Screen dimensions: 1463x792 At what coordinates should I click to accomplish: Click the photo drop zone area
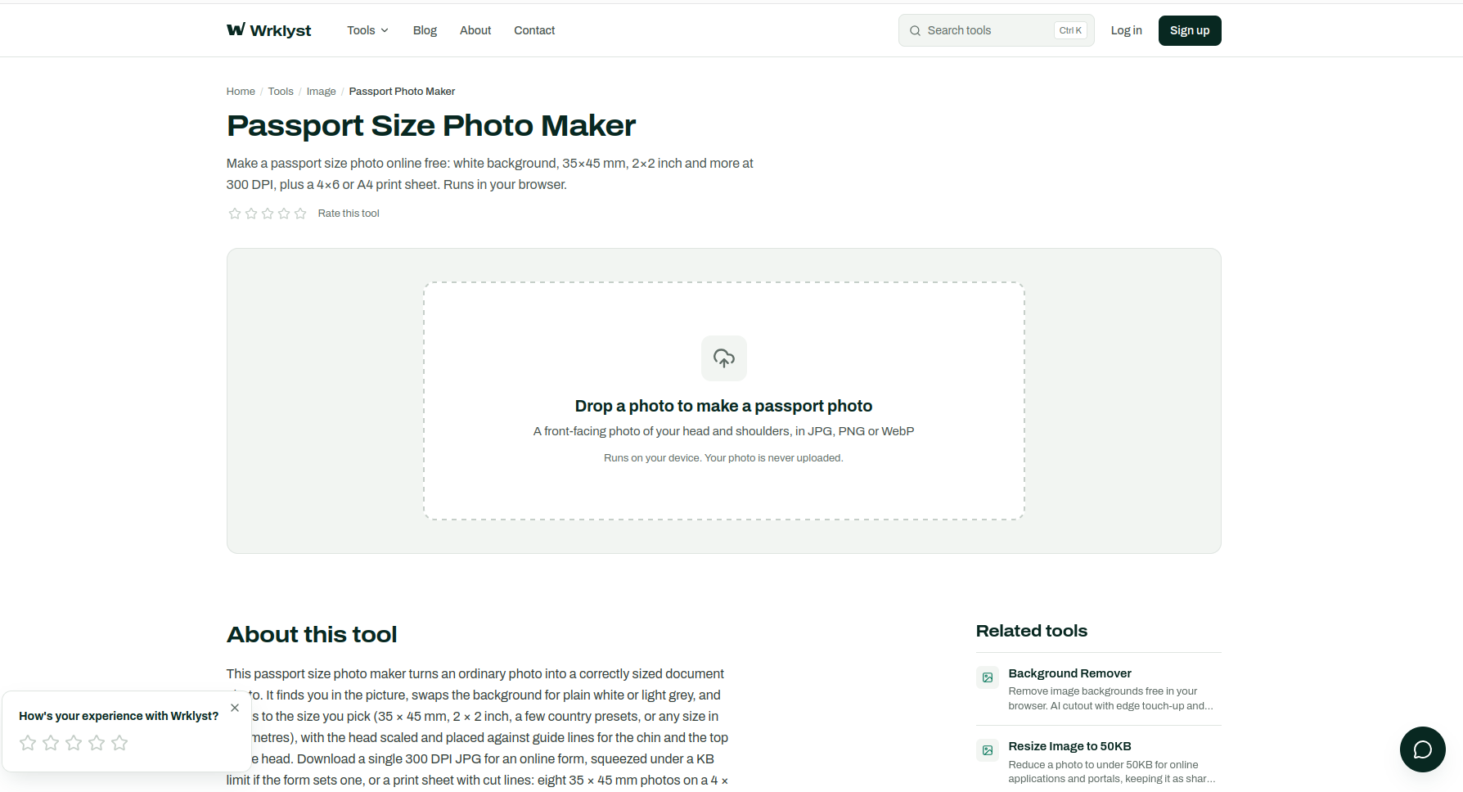click(724, 401)
